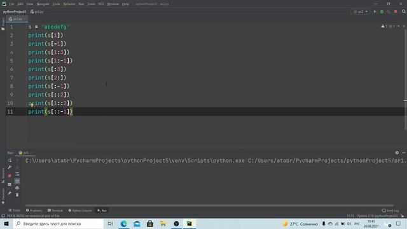The height and width of the screenshot is (229, 407).
Task: Open PyCharm icon in taskbar
Action: (190, 223)
